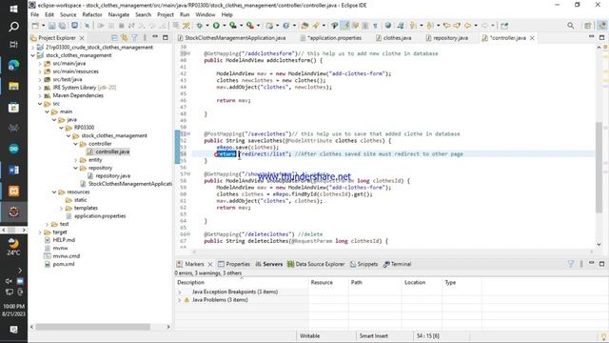This screenshot has width=609, height=343.
Task: Open the Data Source Explorer tab
Action: [x=316, y=264]
